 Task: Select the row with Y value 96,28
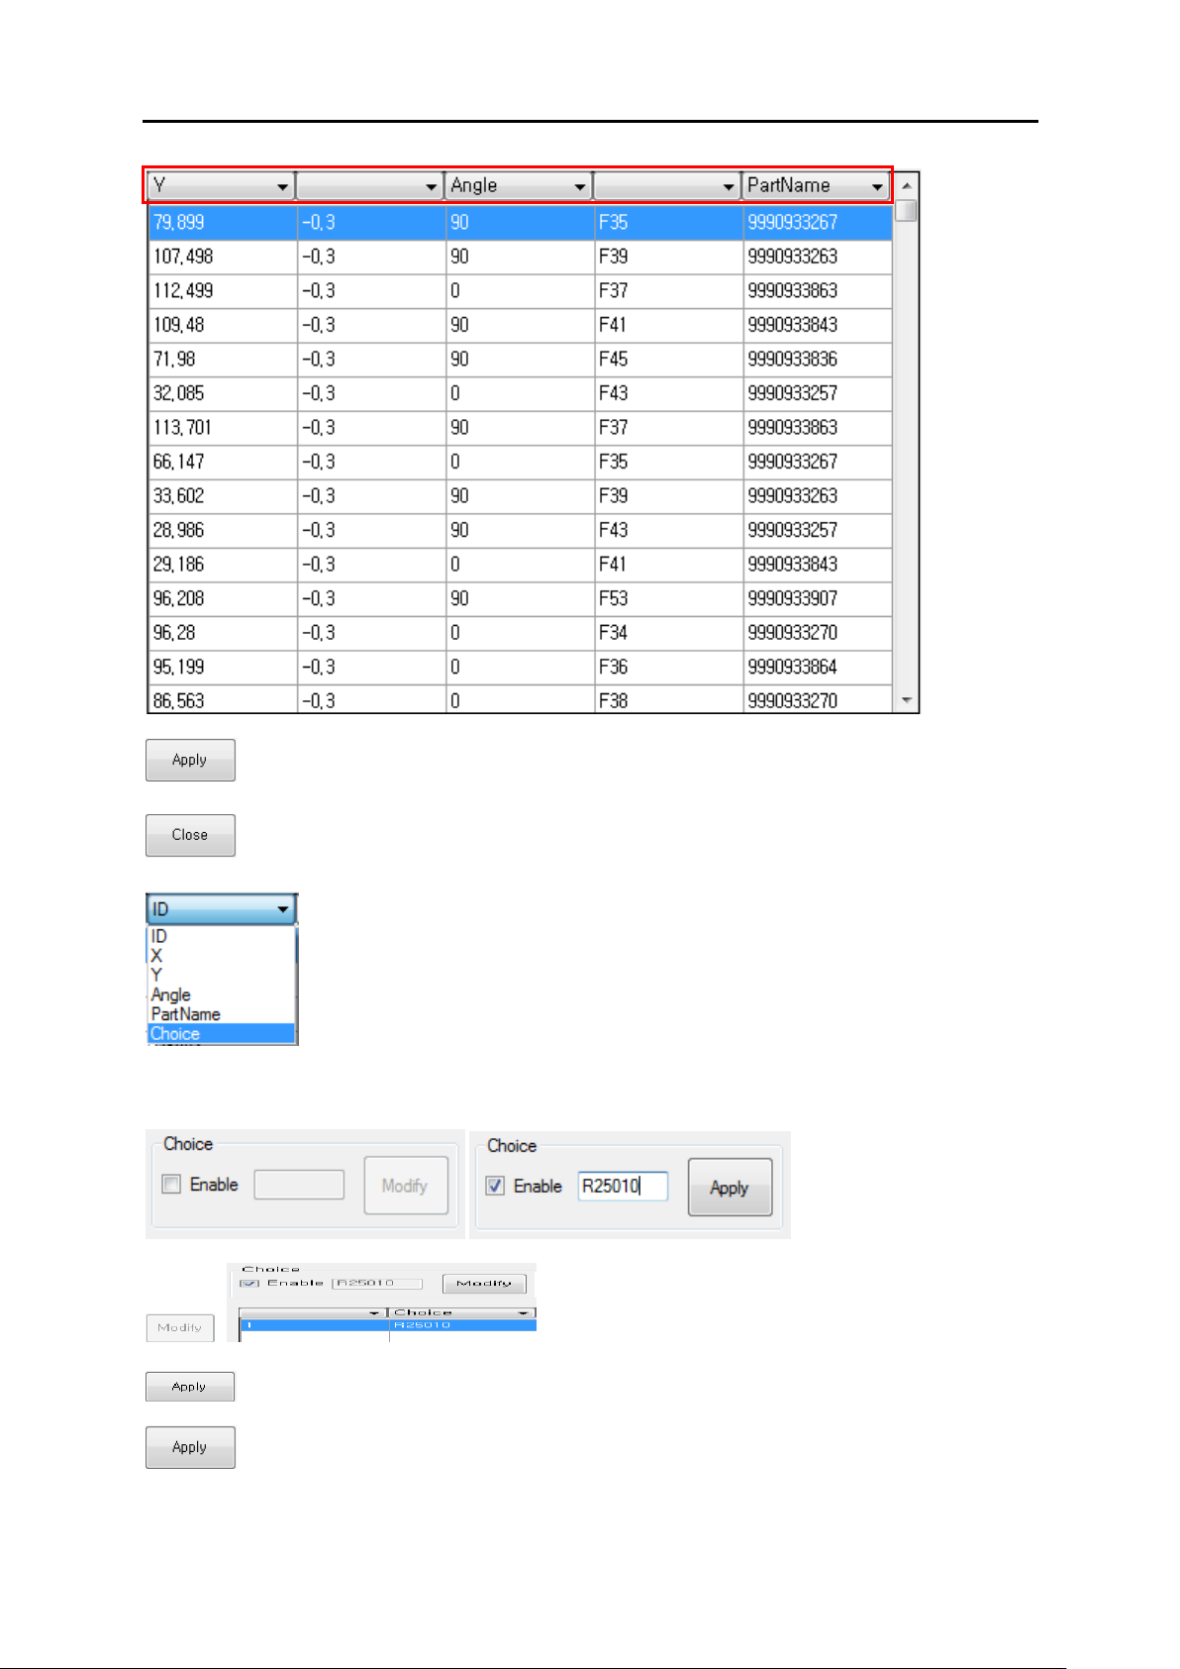coord(520,632)
